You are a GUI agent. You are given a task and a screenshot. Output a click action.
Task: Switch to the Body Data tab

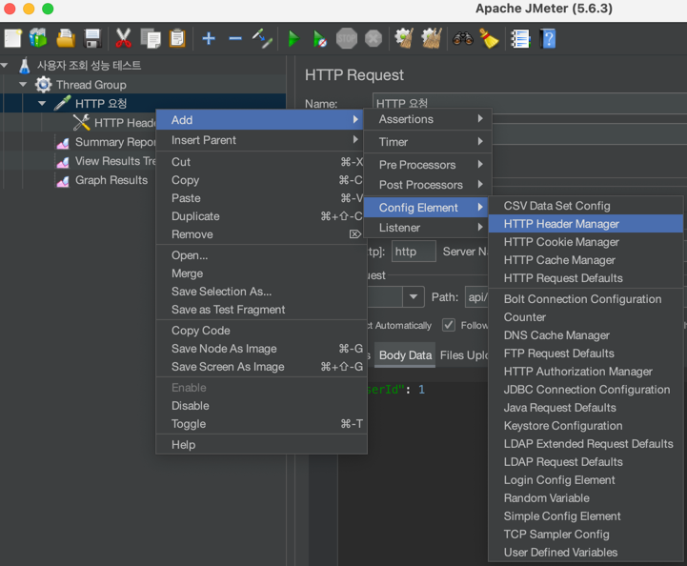(405, 355)
